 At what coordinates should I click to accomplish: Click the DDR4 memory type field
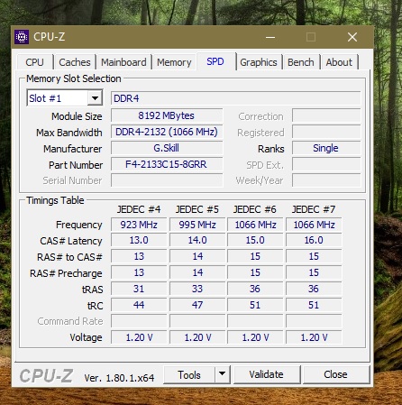pyautogui.click(x=236, y=98)
